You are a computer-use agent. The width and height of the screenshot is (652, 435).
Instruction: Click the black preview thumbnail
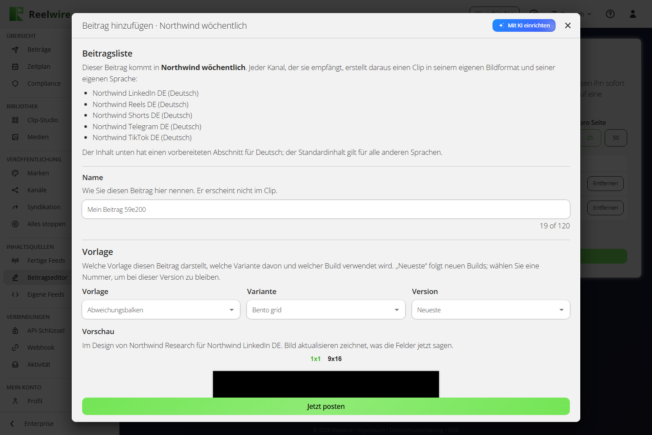pyautogui.click(x=326, y=384)
